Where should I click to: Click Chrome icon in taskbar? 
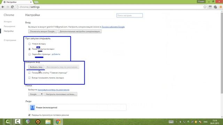[58, 122]
